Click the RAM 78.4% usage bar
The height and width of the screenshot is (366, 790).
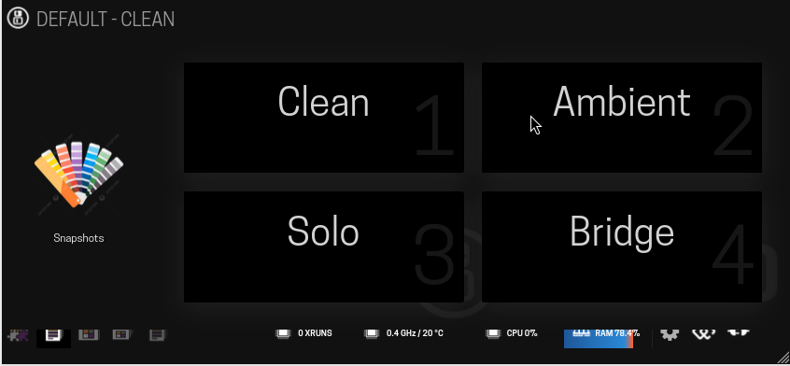pos(599,338)
